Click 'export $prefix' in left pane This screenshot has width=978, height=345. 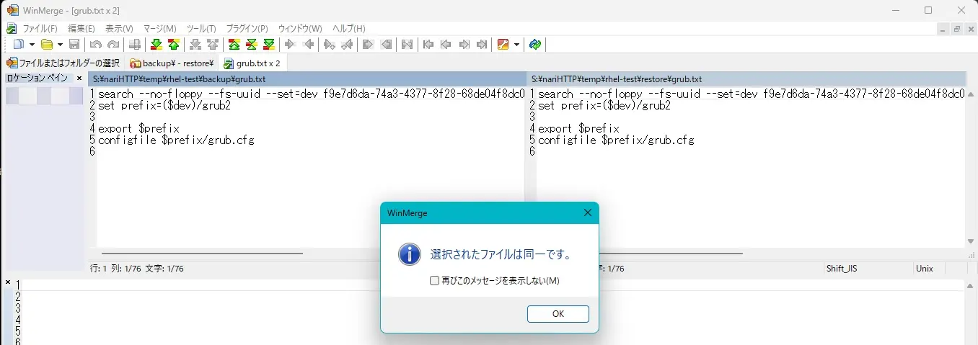coord(138,128)
